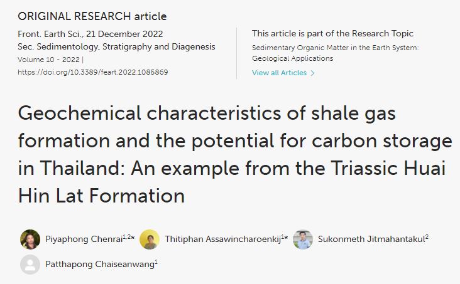Open Sec. Sedimentology, Stratigraphy and Diagenesis section

click(116, 47)
